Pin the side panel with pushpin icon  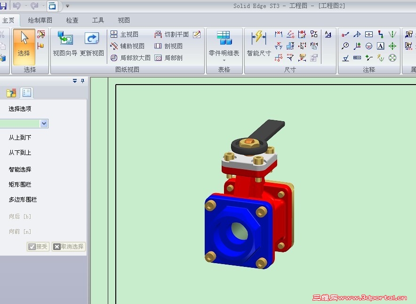82,81
